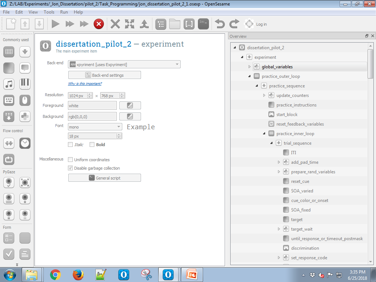Click Log in in the toolbar
376x282 pixels.
click(261, 24)
